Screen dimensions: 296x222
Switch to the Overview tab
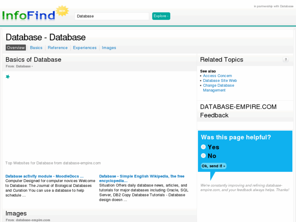[15, 48]
